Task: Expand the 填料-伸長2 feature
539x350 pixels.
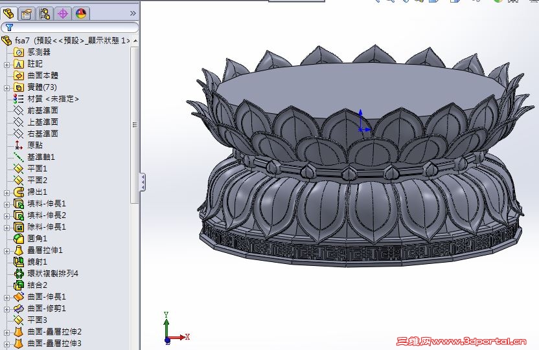Action: [6, 216]
